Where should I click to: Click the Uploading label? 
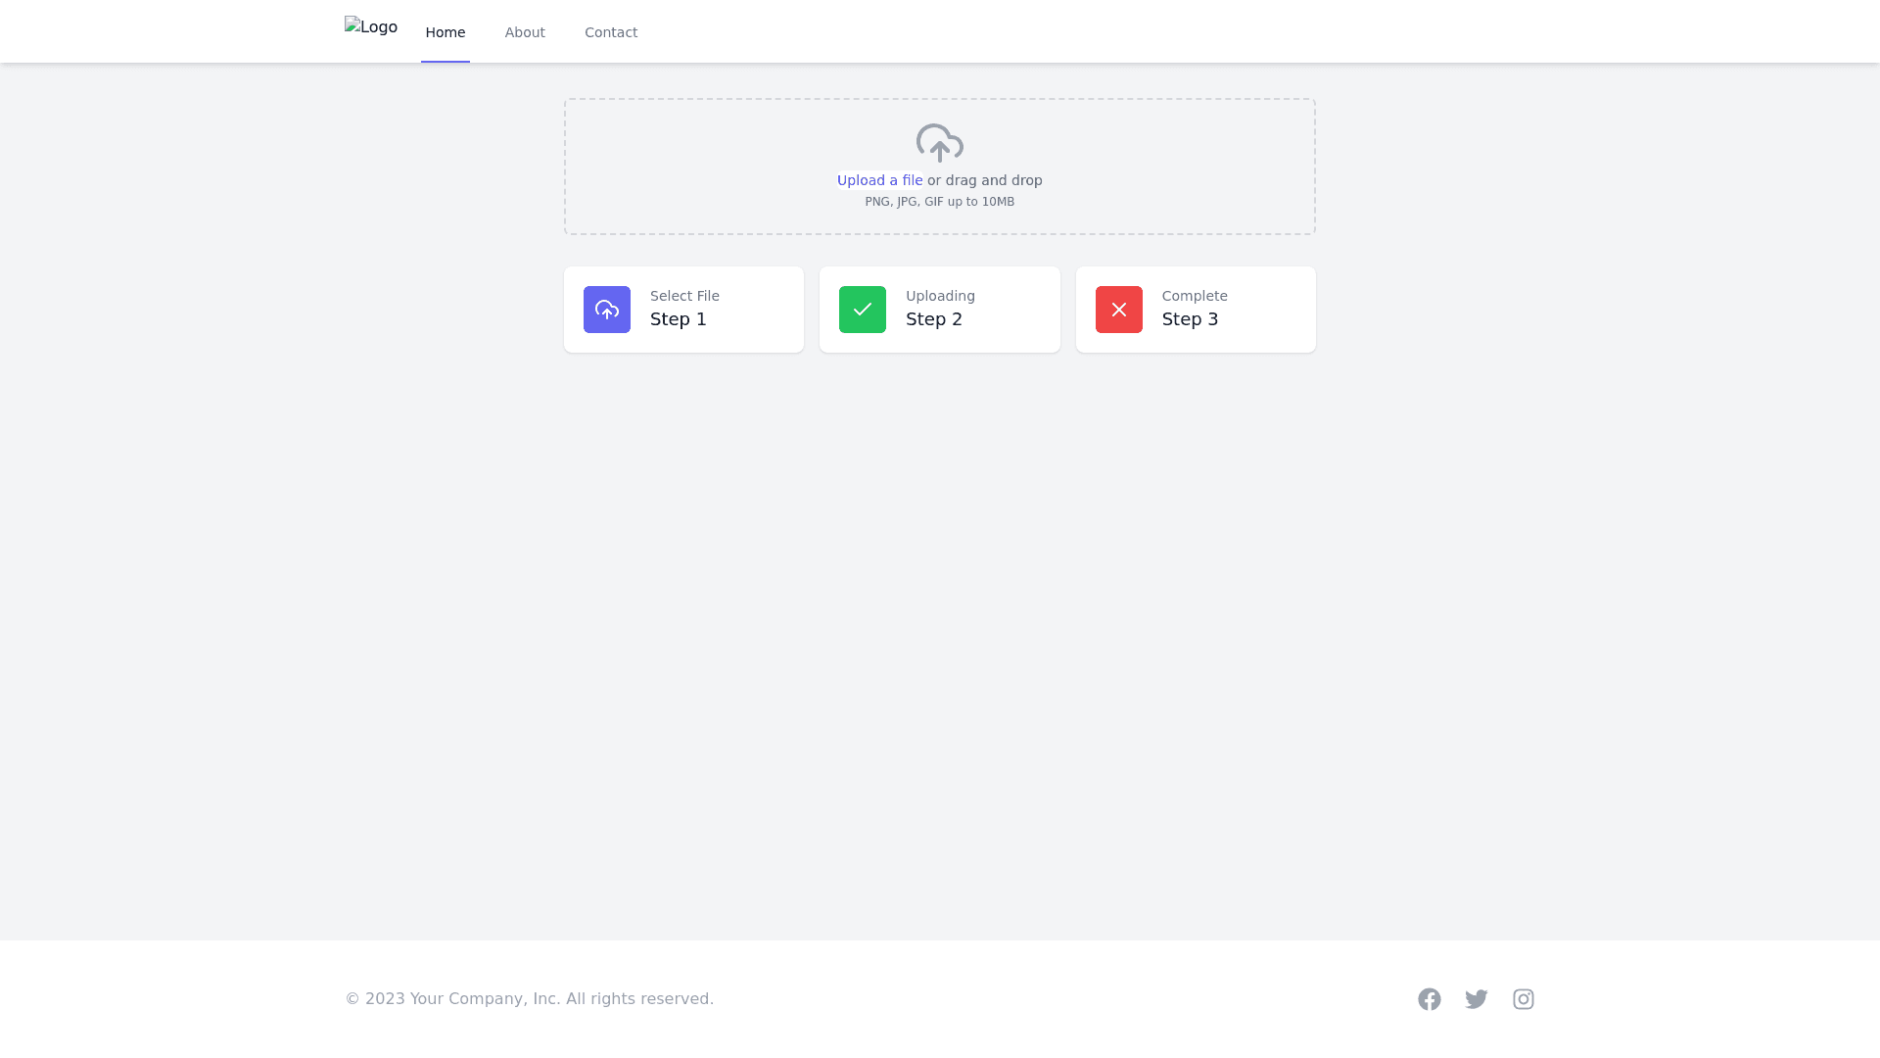[940, 296]
